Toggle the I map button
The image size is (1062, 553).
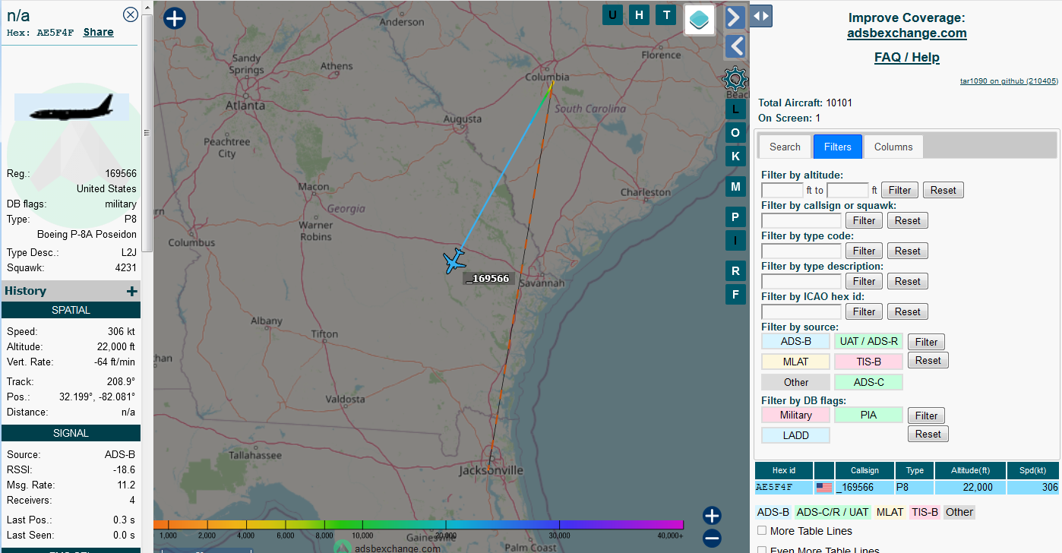pos(735,241)
